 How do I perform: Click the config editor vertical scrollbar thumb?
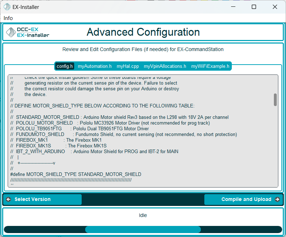[x=275, y=100]
